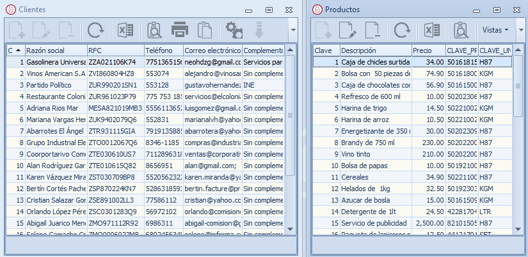Open search in Productos toolbar
The image size is (528, 257).
461,29
